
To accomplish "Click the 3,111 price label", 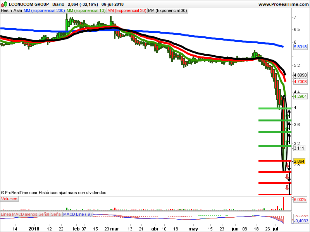I will pos(299,148).
